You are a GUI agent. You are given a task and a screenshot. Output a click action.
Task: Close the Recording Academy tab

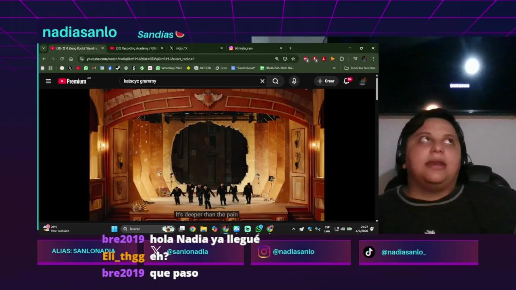[162, 48]
